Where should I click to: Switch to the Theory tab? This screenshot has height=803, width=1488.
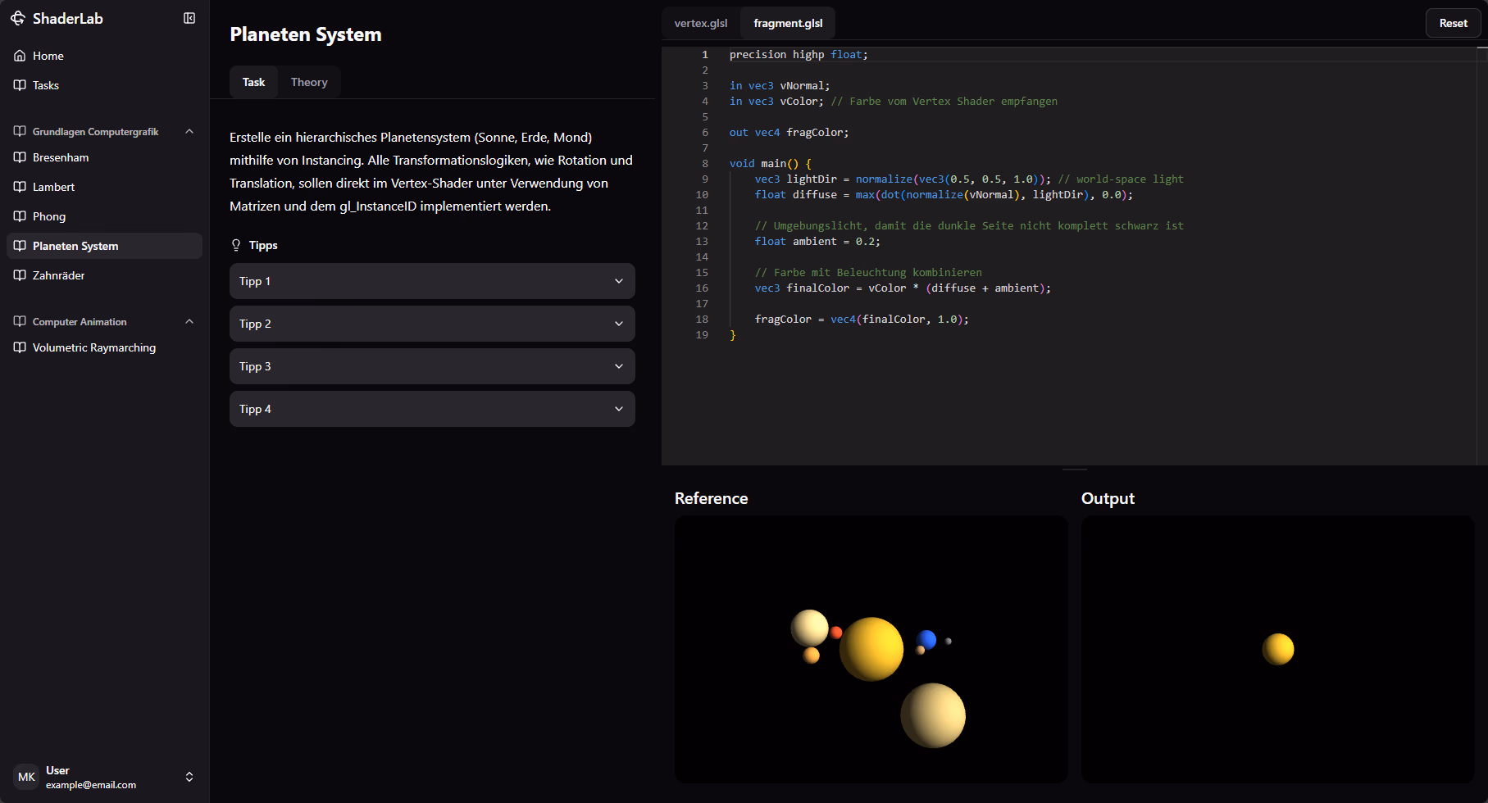pos(309,82)
